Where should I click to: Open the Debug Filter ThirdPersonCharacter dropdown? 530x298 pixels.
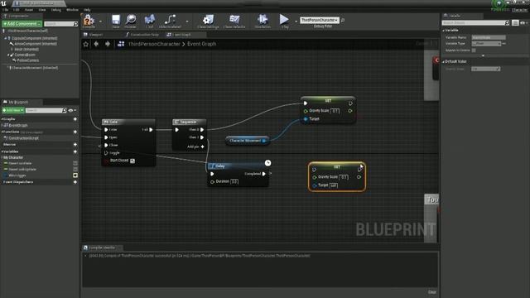320,20
